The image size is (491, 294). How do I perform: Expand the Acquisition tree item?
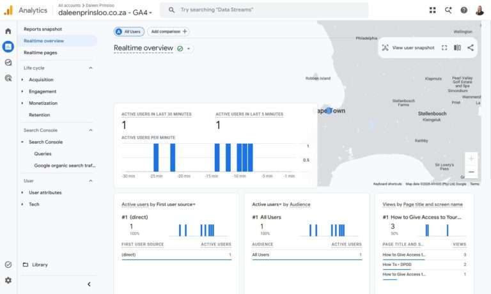click(x=22, y=80)
